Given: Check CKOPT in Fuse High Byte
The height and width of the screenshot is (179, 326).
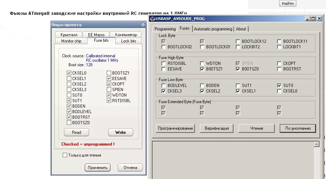Looking at the screenshot, I should pos(279,63).
